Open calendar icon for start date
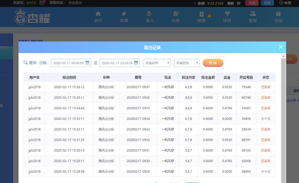 (87, 63)
